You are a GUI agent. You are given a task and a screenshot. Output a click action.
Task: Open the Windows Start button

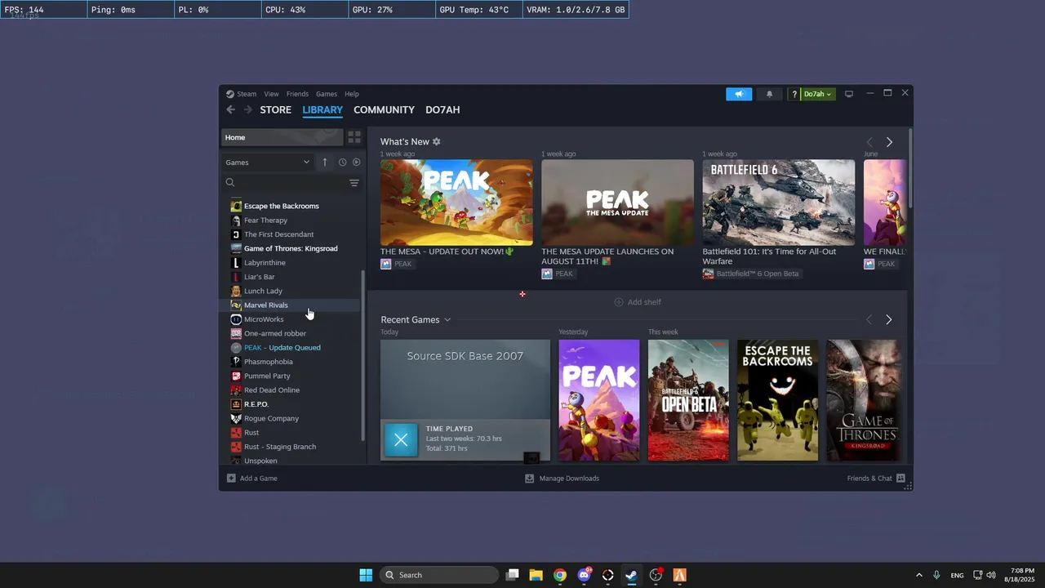click(x=366, y=575)
